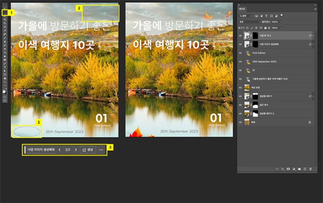Toggle layer filtering on or off
The height and width of the screenshot is (203, 323).
[282, 15]
